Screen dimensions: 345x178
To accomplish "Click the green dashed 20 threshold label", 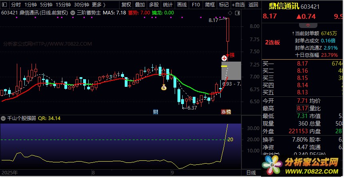I will tap(230, 140).
